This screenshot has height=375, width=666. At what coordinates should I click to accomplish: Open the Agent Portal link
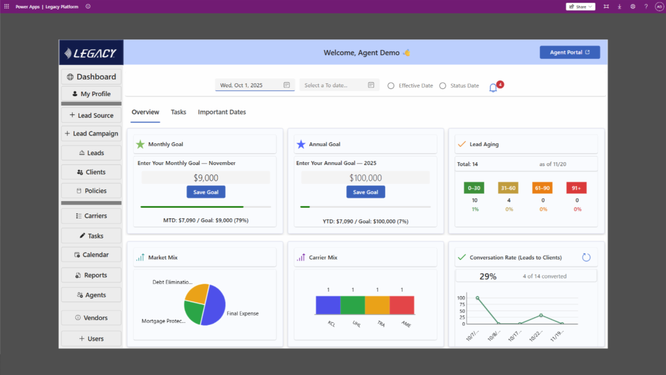pyautogui.click(x=569, y=52)
